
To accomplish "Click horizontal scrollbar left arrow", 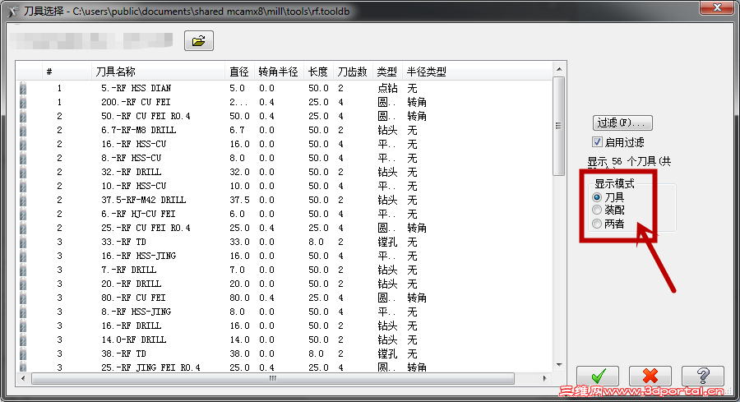I will (23, 378).
